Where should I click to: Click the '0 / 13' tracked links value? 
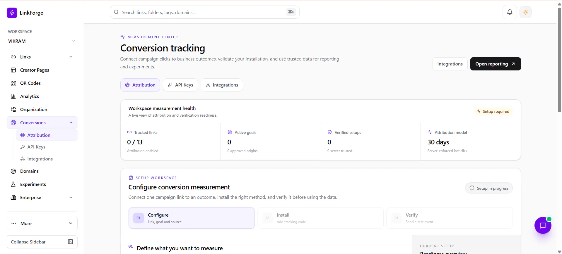click(135, 142)
